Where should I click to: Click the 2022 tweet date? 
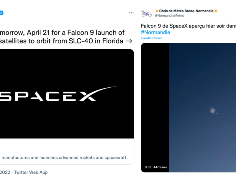5,172
